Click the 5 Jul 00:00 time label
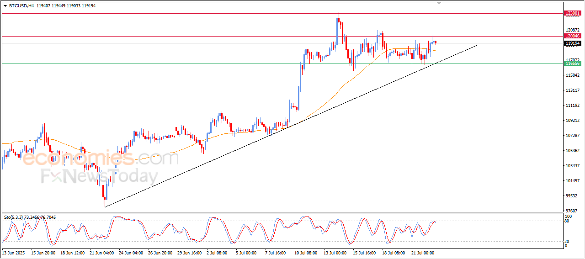 pyautogui.click(x=246, y=252)
